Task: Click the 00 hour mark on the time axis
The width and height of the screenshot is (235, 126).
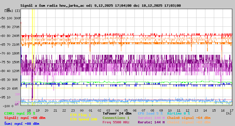Action: click(82, 110)
